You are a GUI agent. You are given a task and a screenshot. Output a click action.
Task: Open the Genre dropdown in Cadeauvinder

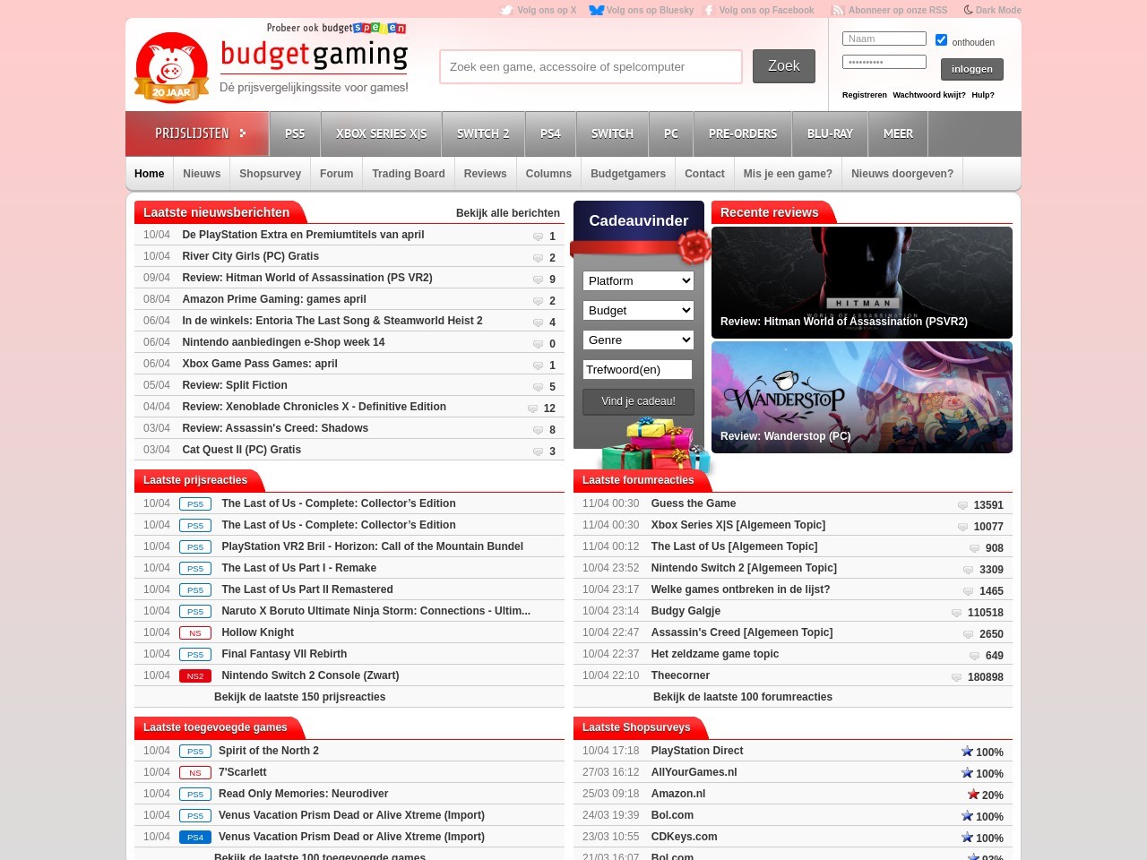[638, 340]
